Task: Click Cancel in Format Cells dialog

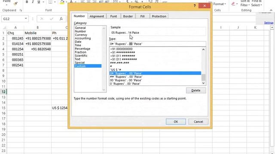Action: tap(199, 121)
